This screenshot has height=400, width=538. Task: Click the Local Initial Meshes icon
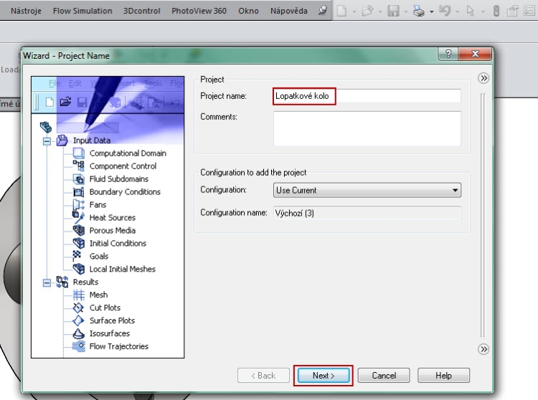(x=79, y=269)
